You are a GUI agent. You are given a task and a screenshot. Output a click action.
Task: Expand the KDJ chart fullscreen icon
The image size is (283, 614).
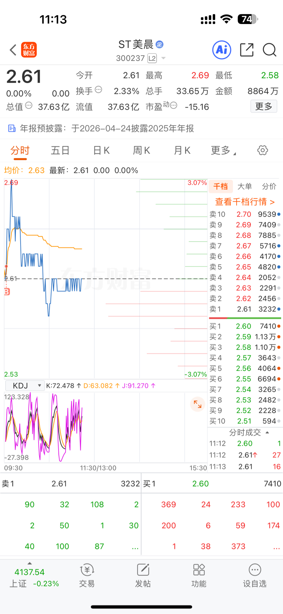click(198, 404)
